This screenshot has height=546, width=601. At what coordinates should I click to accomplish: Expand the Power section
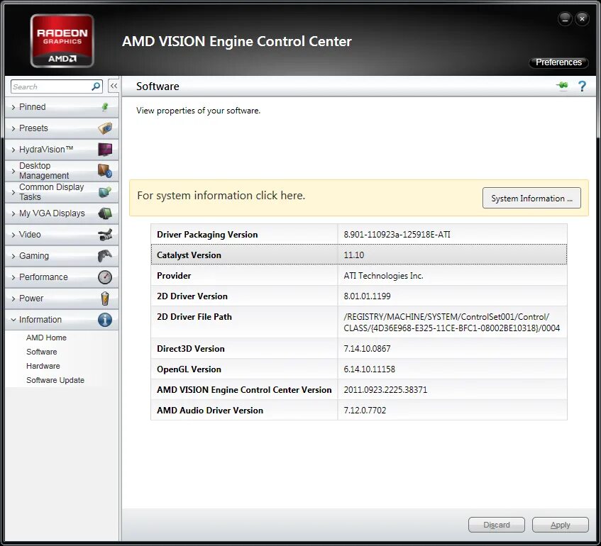62,298
